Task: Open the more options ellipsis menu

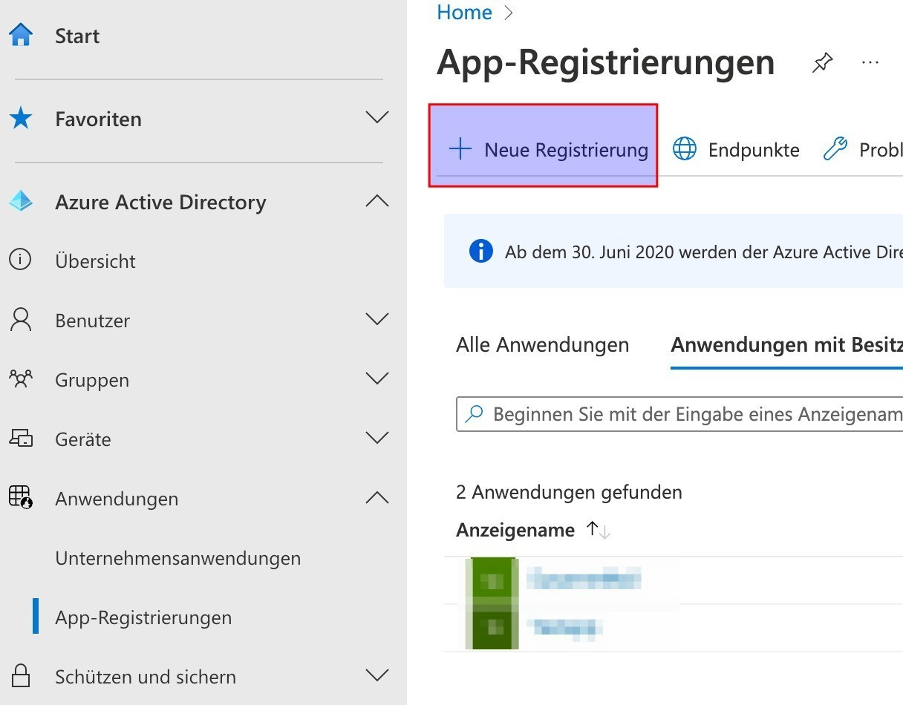Action: tap(870, 63)
